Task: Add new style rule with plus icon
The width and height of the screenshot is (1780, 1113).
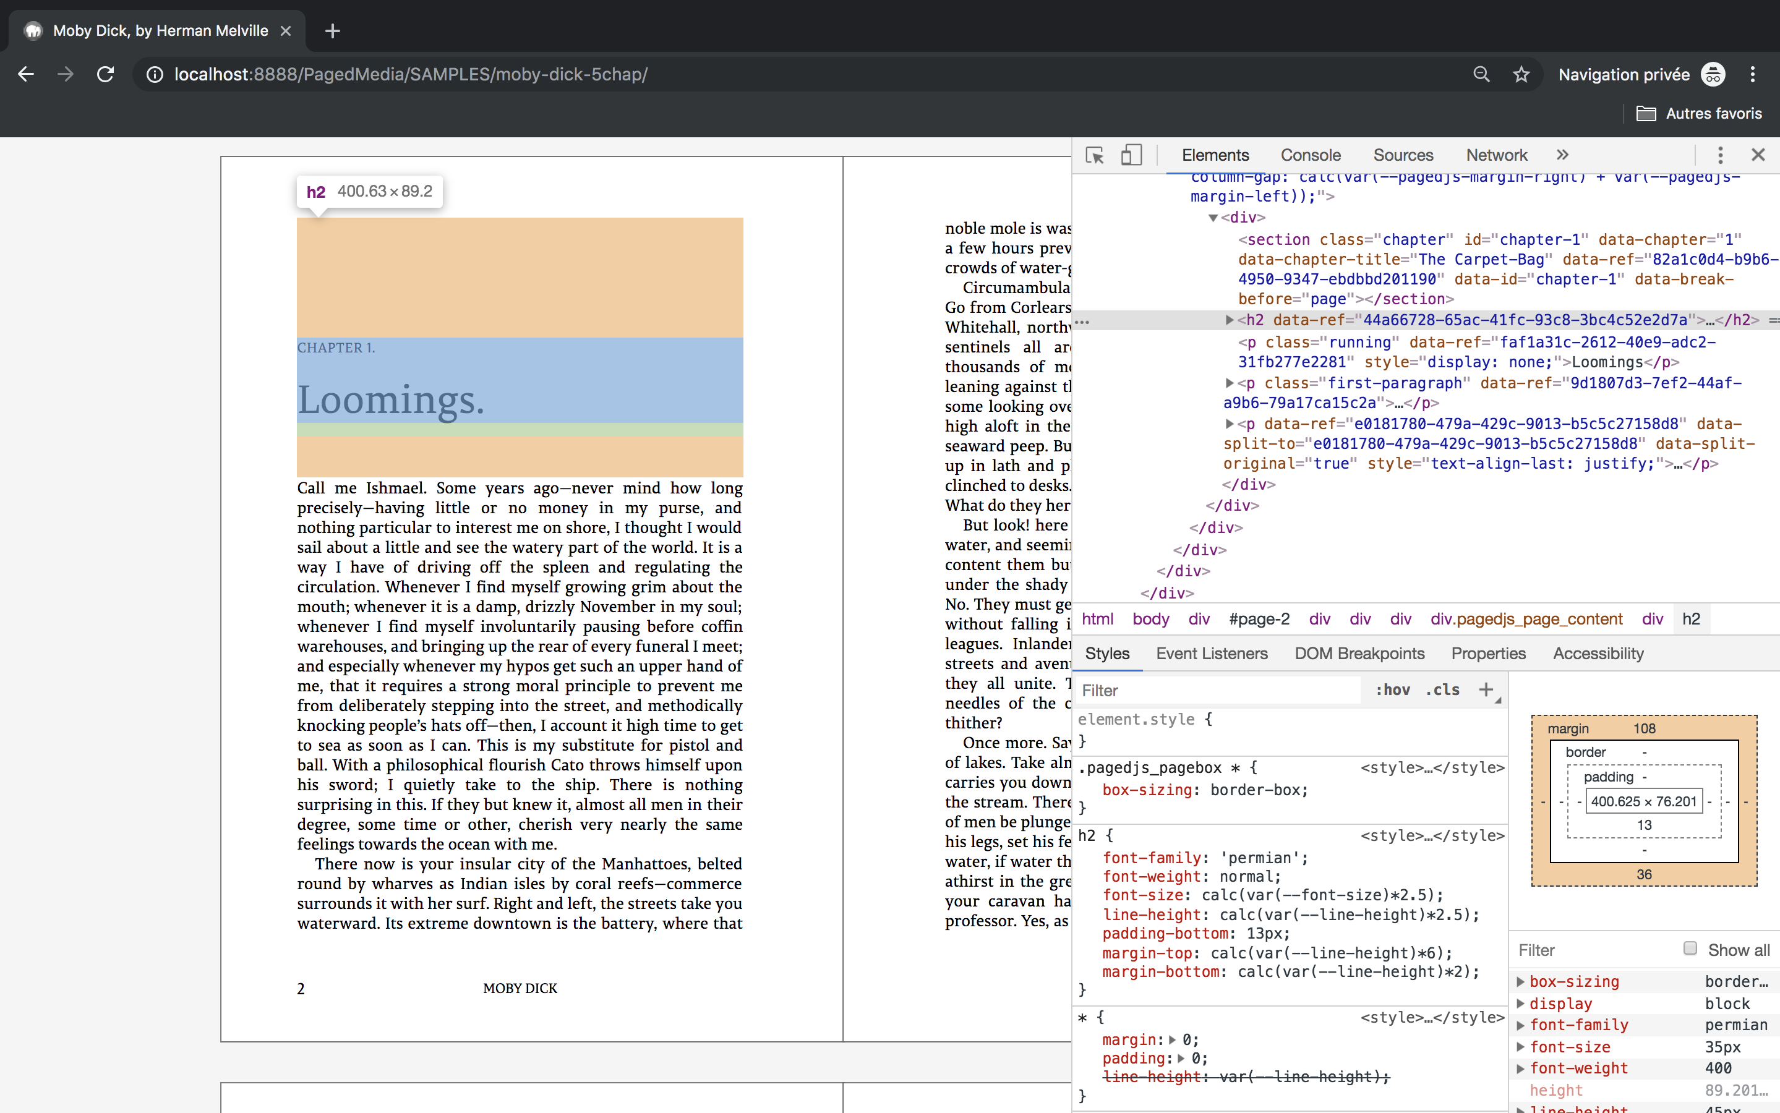Action: click(1486, 689)
